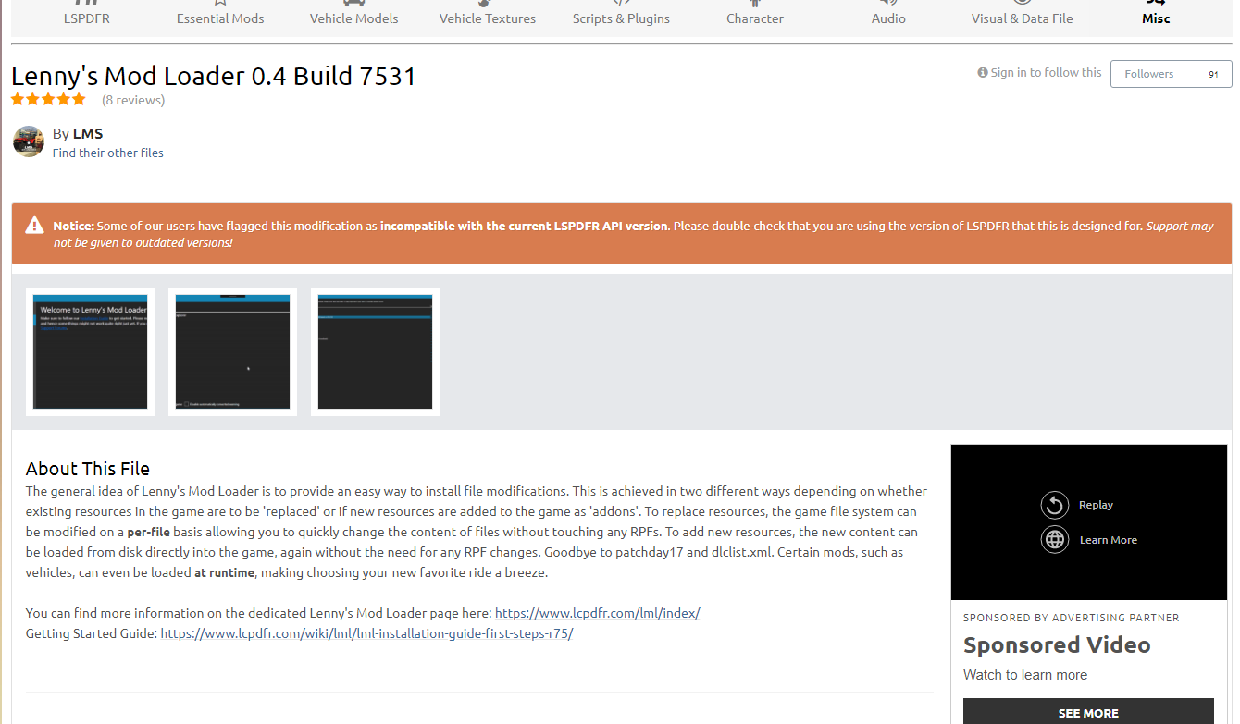The image size is (1240, 724).
Task: Open the Vehicle Models category tab
Action: [x=354, y=18]
